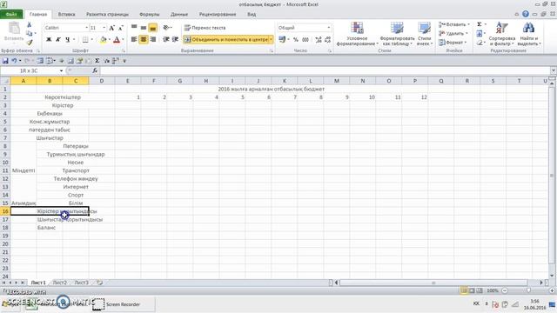557x313 pixels.
Task: Switch to the Формулы tab
Action: 149,14
